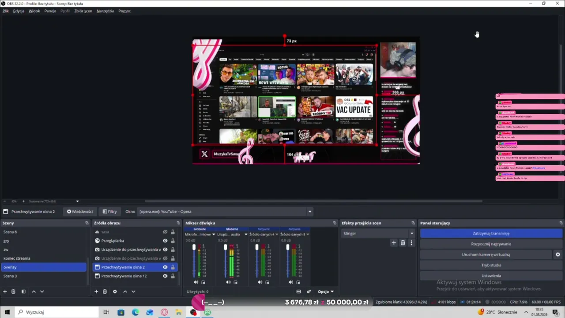
Task: Toggle monitoring for Mikrofon channel
Action: tap(203, 282)
